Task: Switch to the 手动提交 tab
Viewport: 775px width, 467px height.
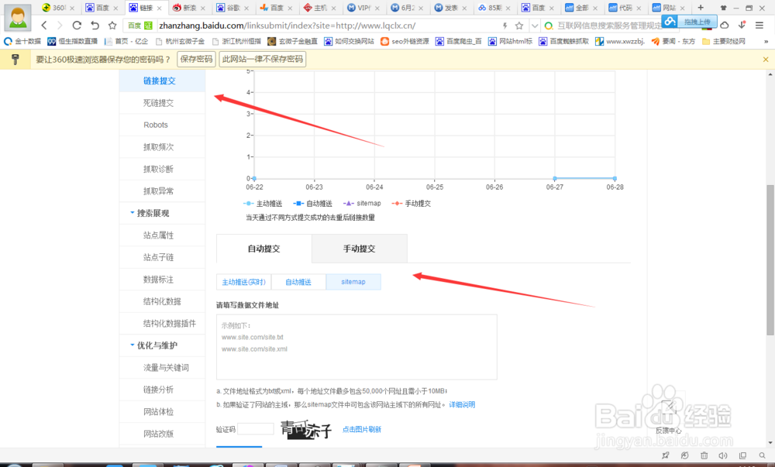Action: [360, 249]
